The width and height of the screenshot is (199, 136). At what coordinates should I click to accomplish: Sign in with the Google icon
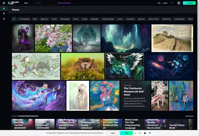pos(139,133)
